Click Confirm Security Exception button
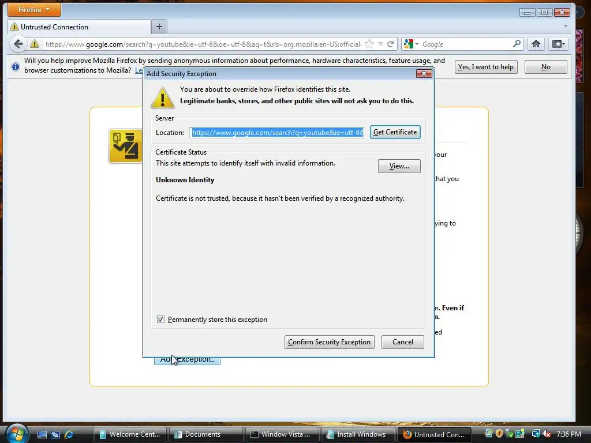Screen dimensions: 591x443 click(329, 342)
